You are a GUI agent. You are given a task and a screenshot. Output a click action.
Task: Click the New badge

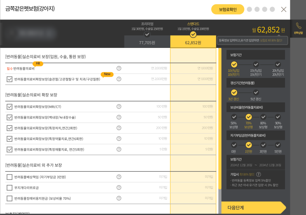coord(107,74)
